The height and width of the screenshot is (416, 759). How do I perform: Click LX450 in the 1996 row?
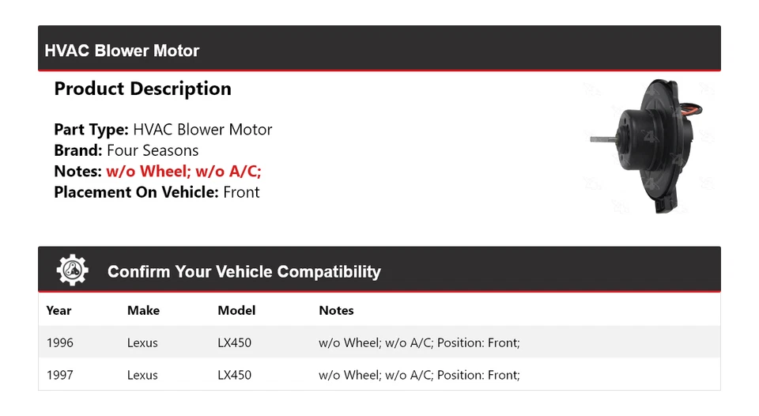coord(234,342)
